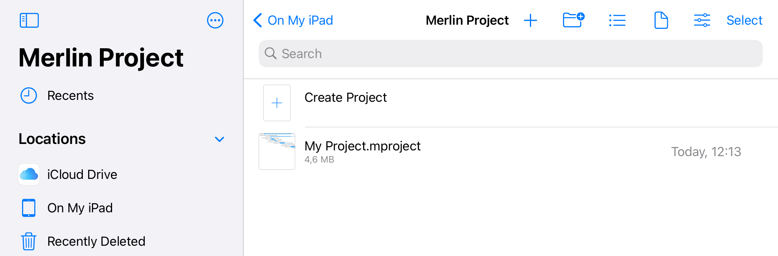Focus the Search field
The height and width of the screenshot is (256, 778).
tap(511, 54)
